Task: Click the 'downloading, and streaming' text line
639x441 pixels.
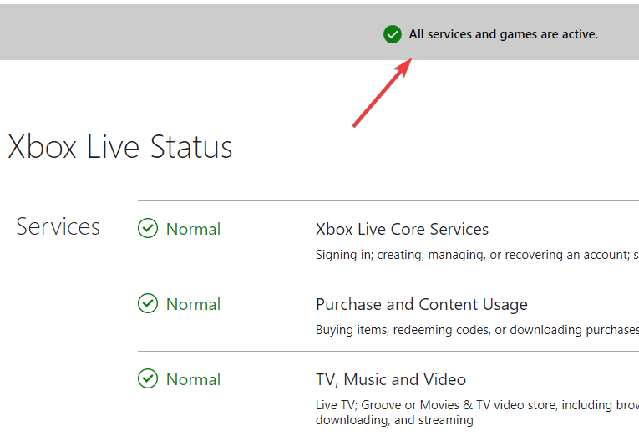Action: point(394,420)
